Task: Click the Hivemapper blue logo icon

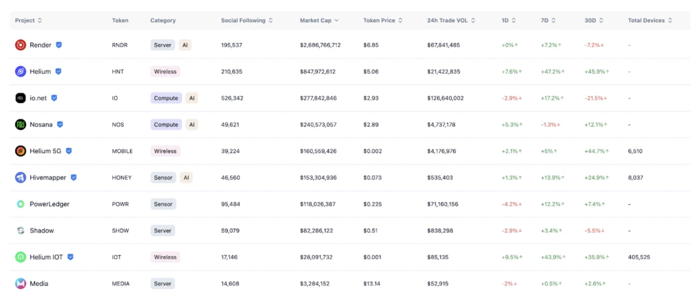Action: pyautogui.click(x=20, y=178)
